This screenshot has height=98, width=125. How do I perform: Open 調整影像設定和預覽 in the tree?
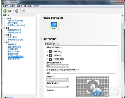pyautogui.click(x=15, y=20)
